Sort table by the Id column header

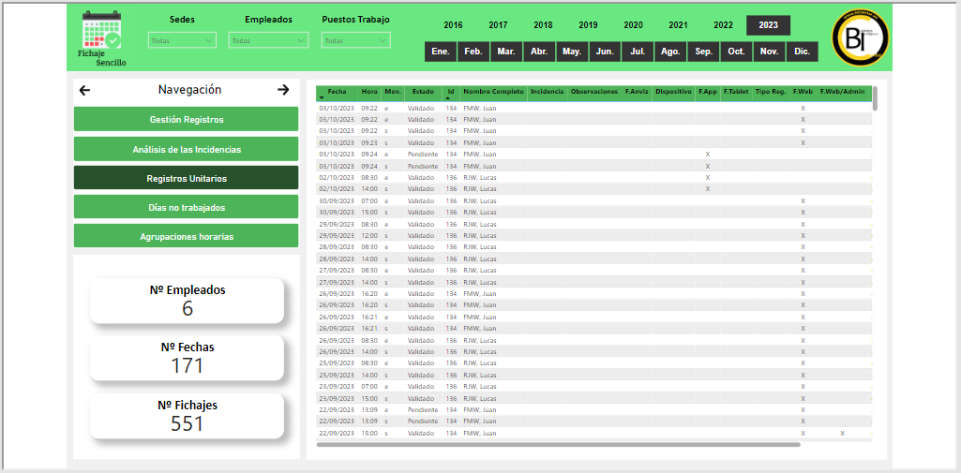450,92
